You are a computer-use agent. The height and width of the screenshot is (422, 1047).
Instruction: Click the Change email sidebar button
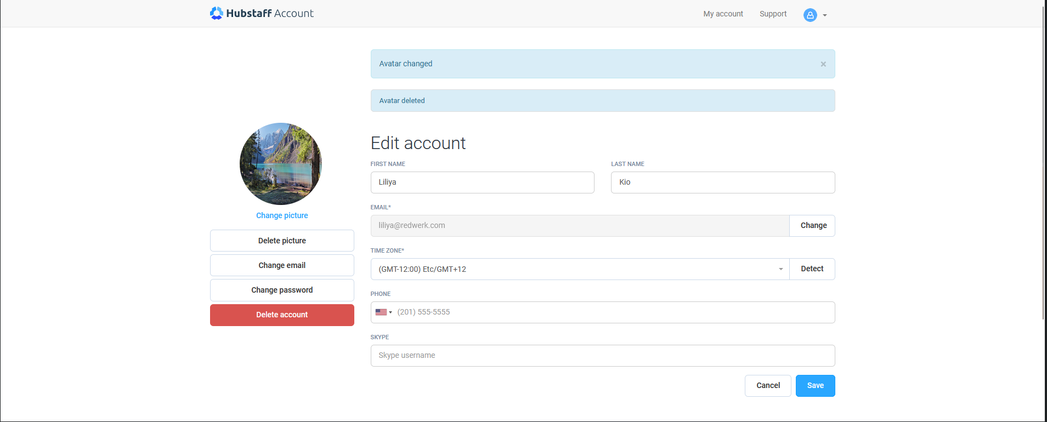coord(282,265)
